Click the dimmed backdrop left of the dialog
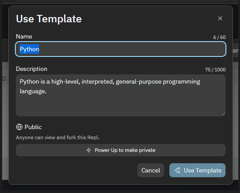 [5, 107]
